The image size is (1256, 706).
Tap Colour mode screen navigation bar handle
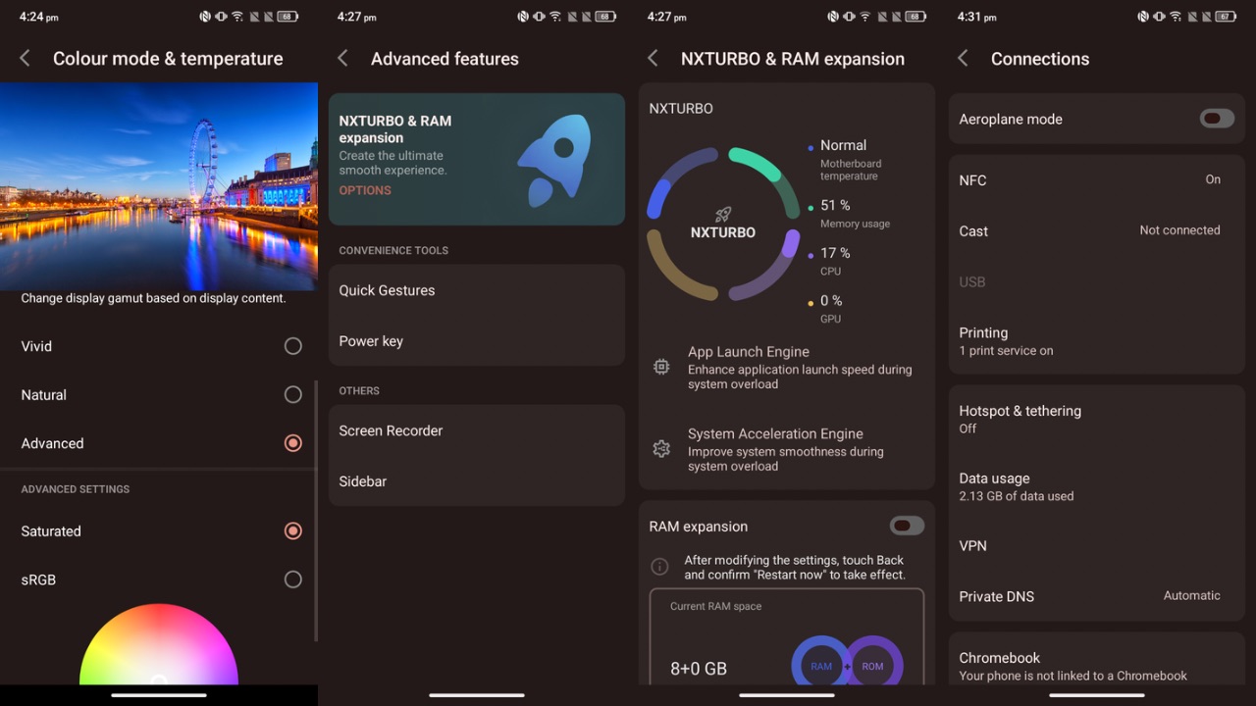coord(159,695)
